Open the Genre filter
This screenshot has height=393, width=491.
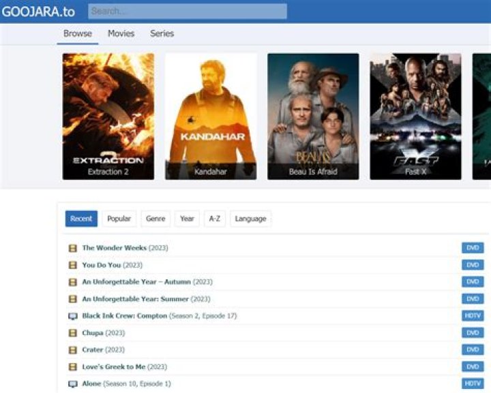[x=155, y=219]
